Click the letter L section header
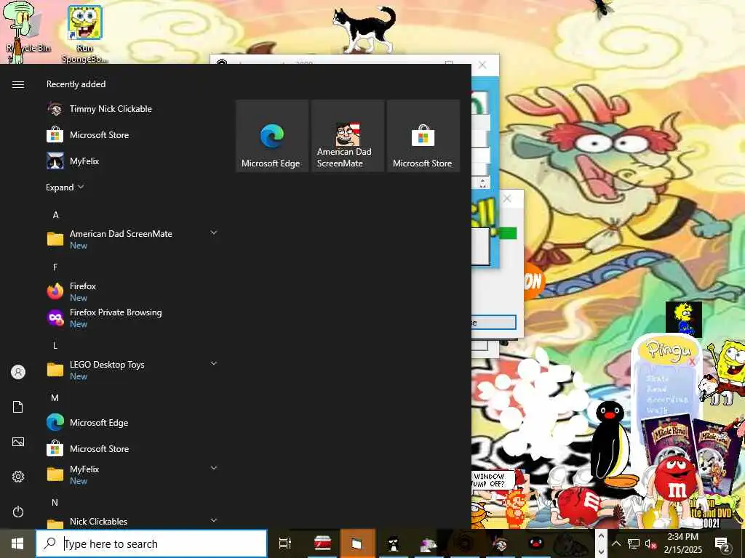The width and height of the screenshot is (745, 558). click(55, 345)
